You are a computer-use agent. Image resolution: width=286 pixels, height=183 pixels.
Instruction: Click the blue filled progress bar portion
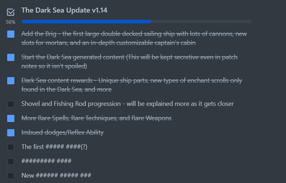coord(86,22)
